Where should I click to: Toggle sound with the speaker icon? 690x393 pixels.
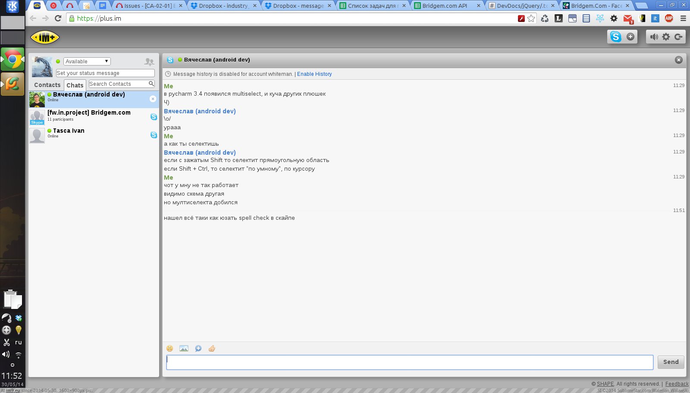654,37
